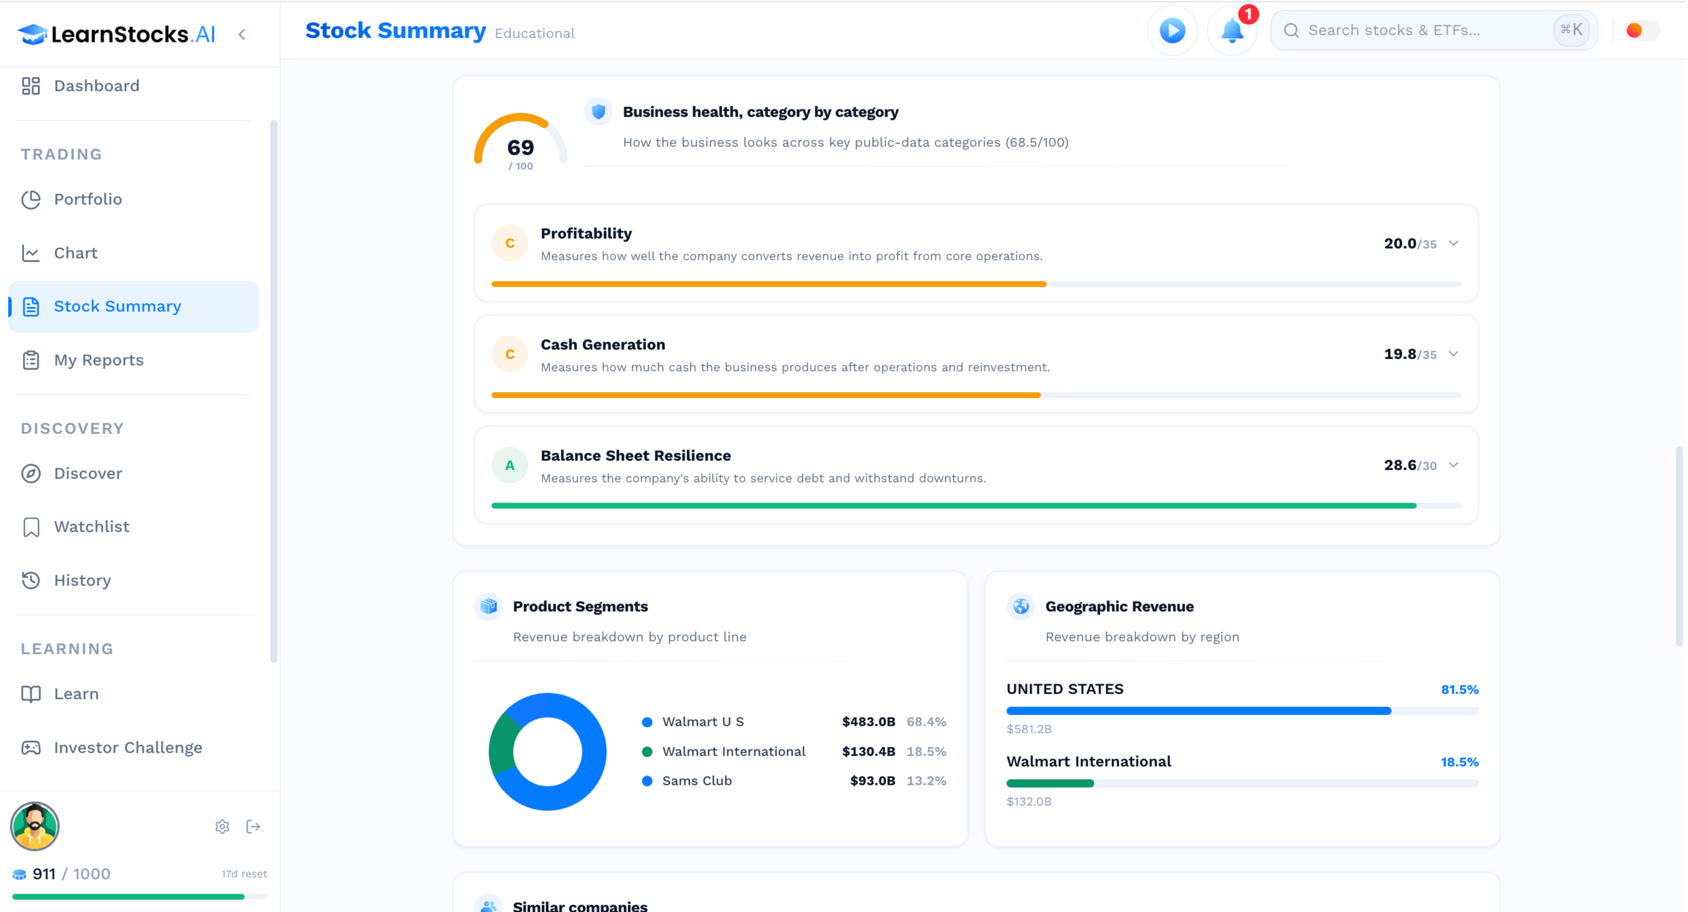
Task: Collapse the sidebar with the chevron arrow
Action: [242, 34]
